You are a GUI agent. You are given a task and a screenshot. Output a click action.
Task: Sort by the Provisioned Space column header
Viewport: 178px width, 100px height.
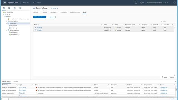[130, 25]
